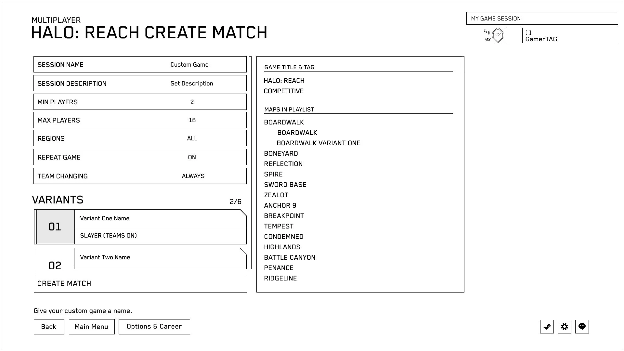Expand the top-level BOARDWALK map entry
This screenshot has width=624, height=351.
(x=284, y=122)
